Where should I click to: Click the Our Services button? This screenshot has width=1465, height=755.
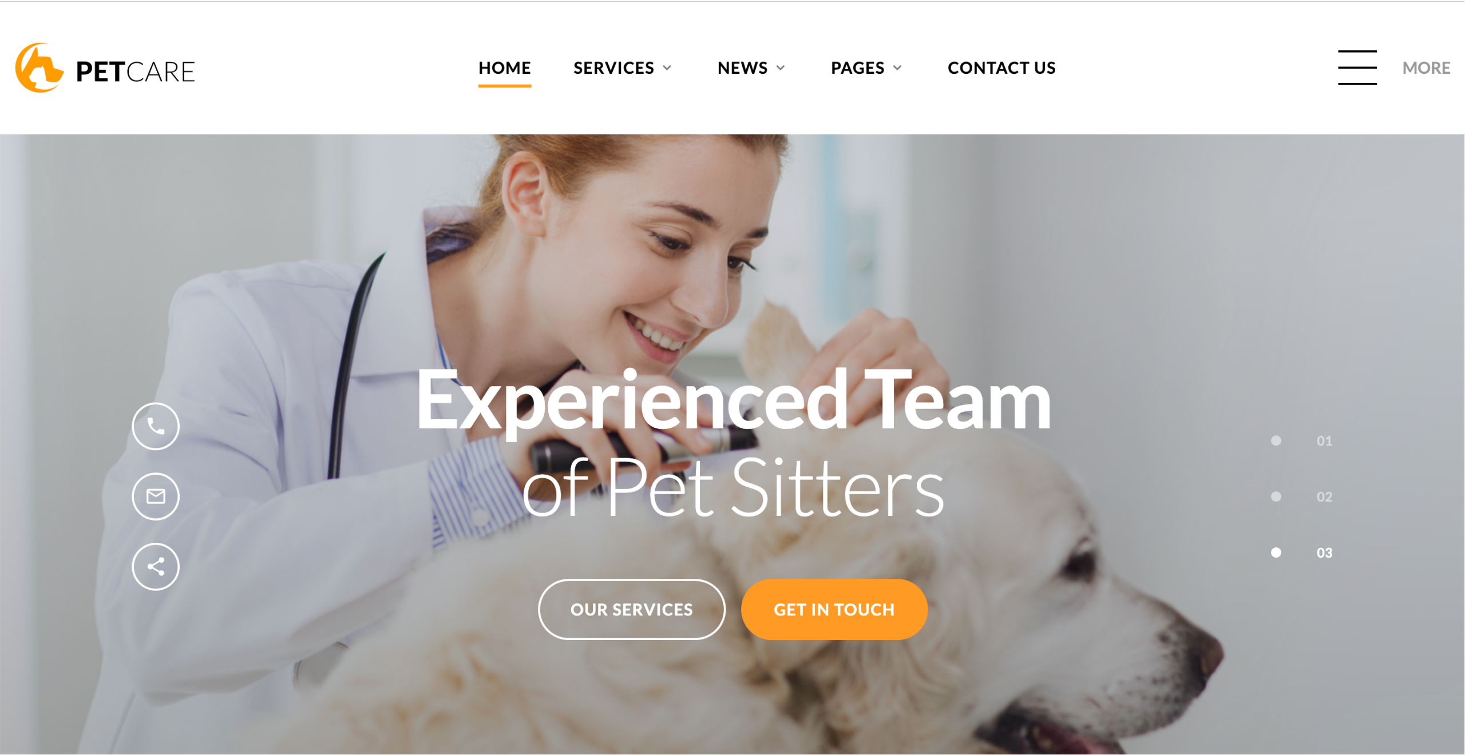(x=632, y=610)
